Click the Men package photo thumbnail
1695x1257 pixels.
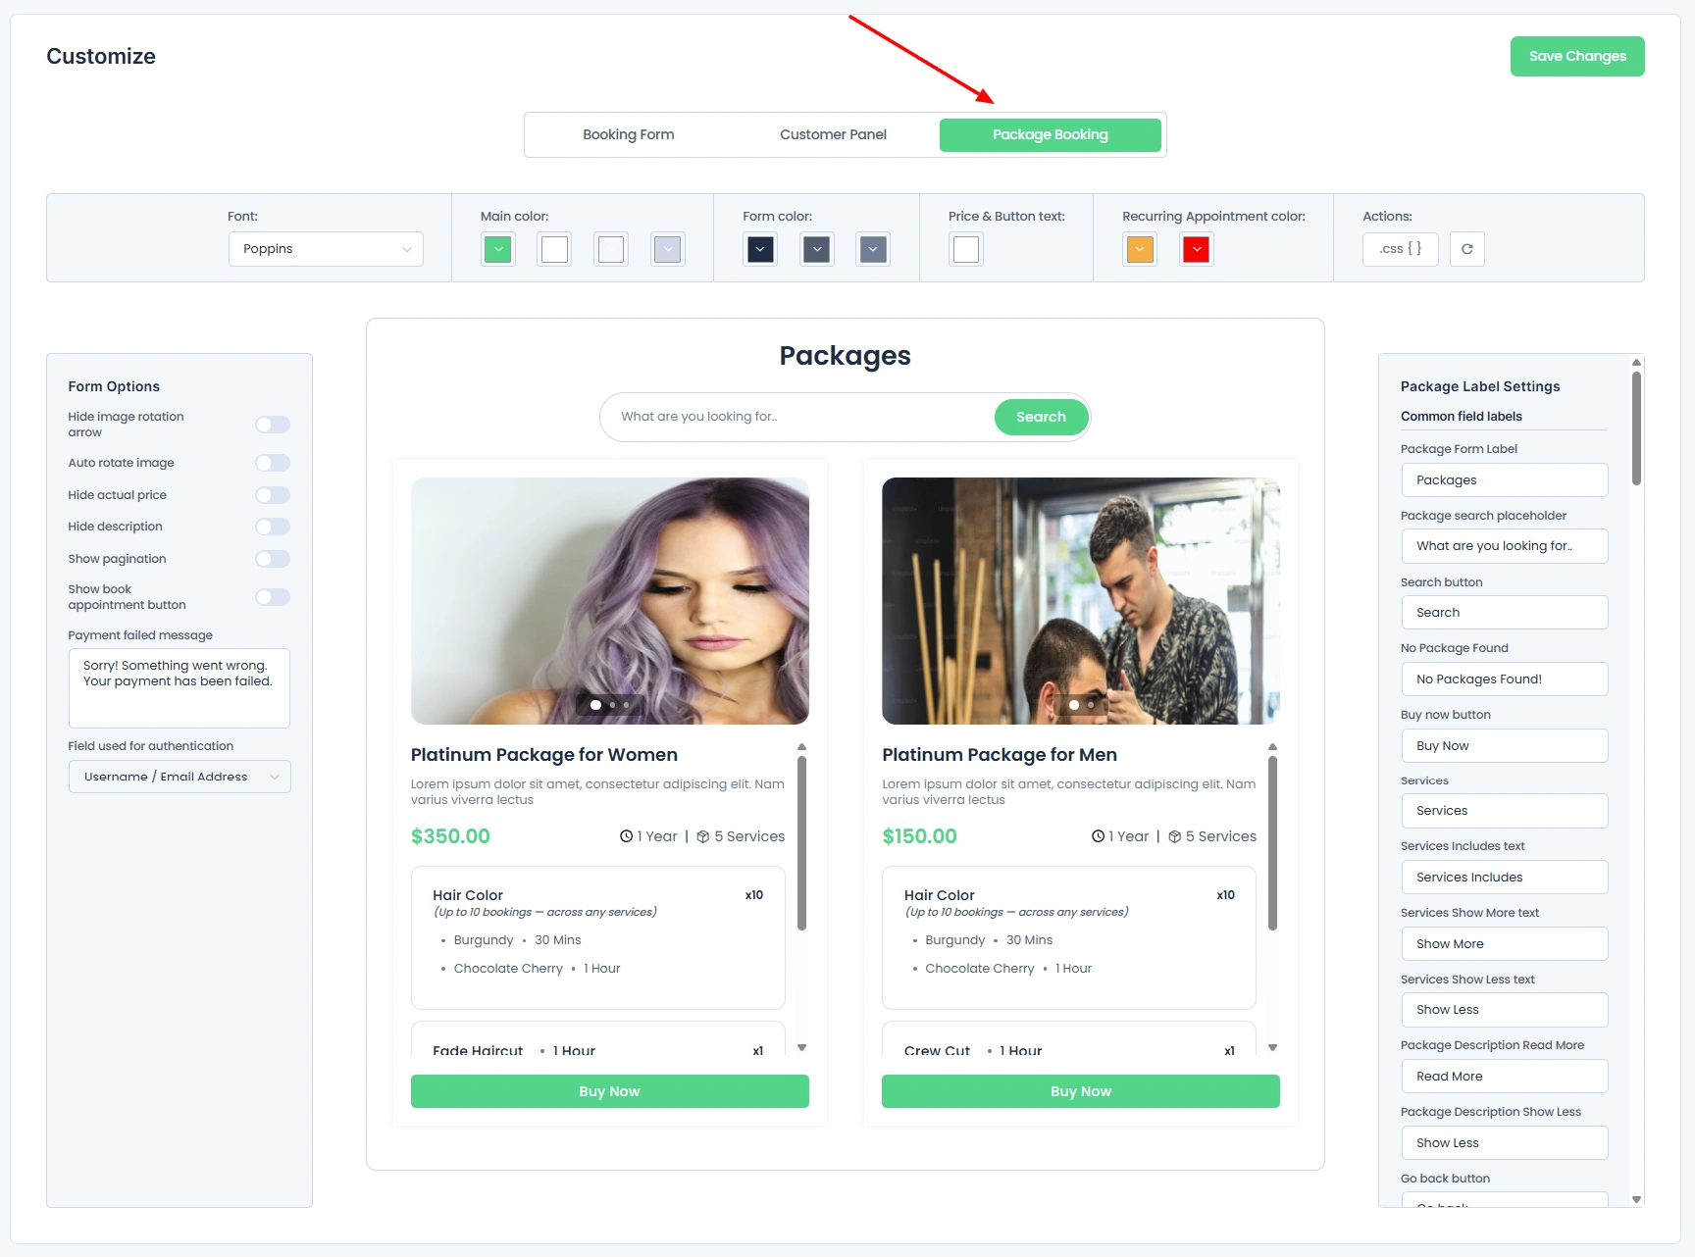[x=1081, y=601]
